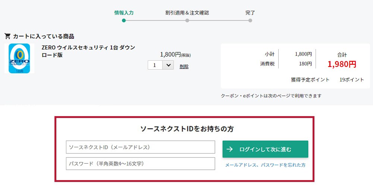Click the ソースネクストIDをお持ちの方 heading
Viewport: 373px width, 195px height.
pyautogui.click(x=187, y=129)
